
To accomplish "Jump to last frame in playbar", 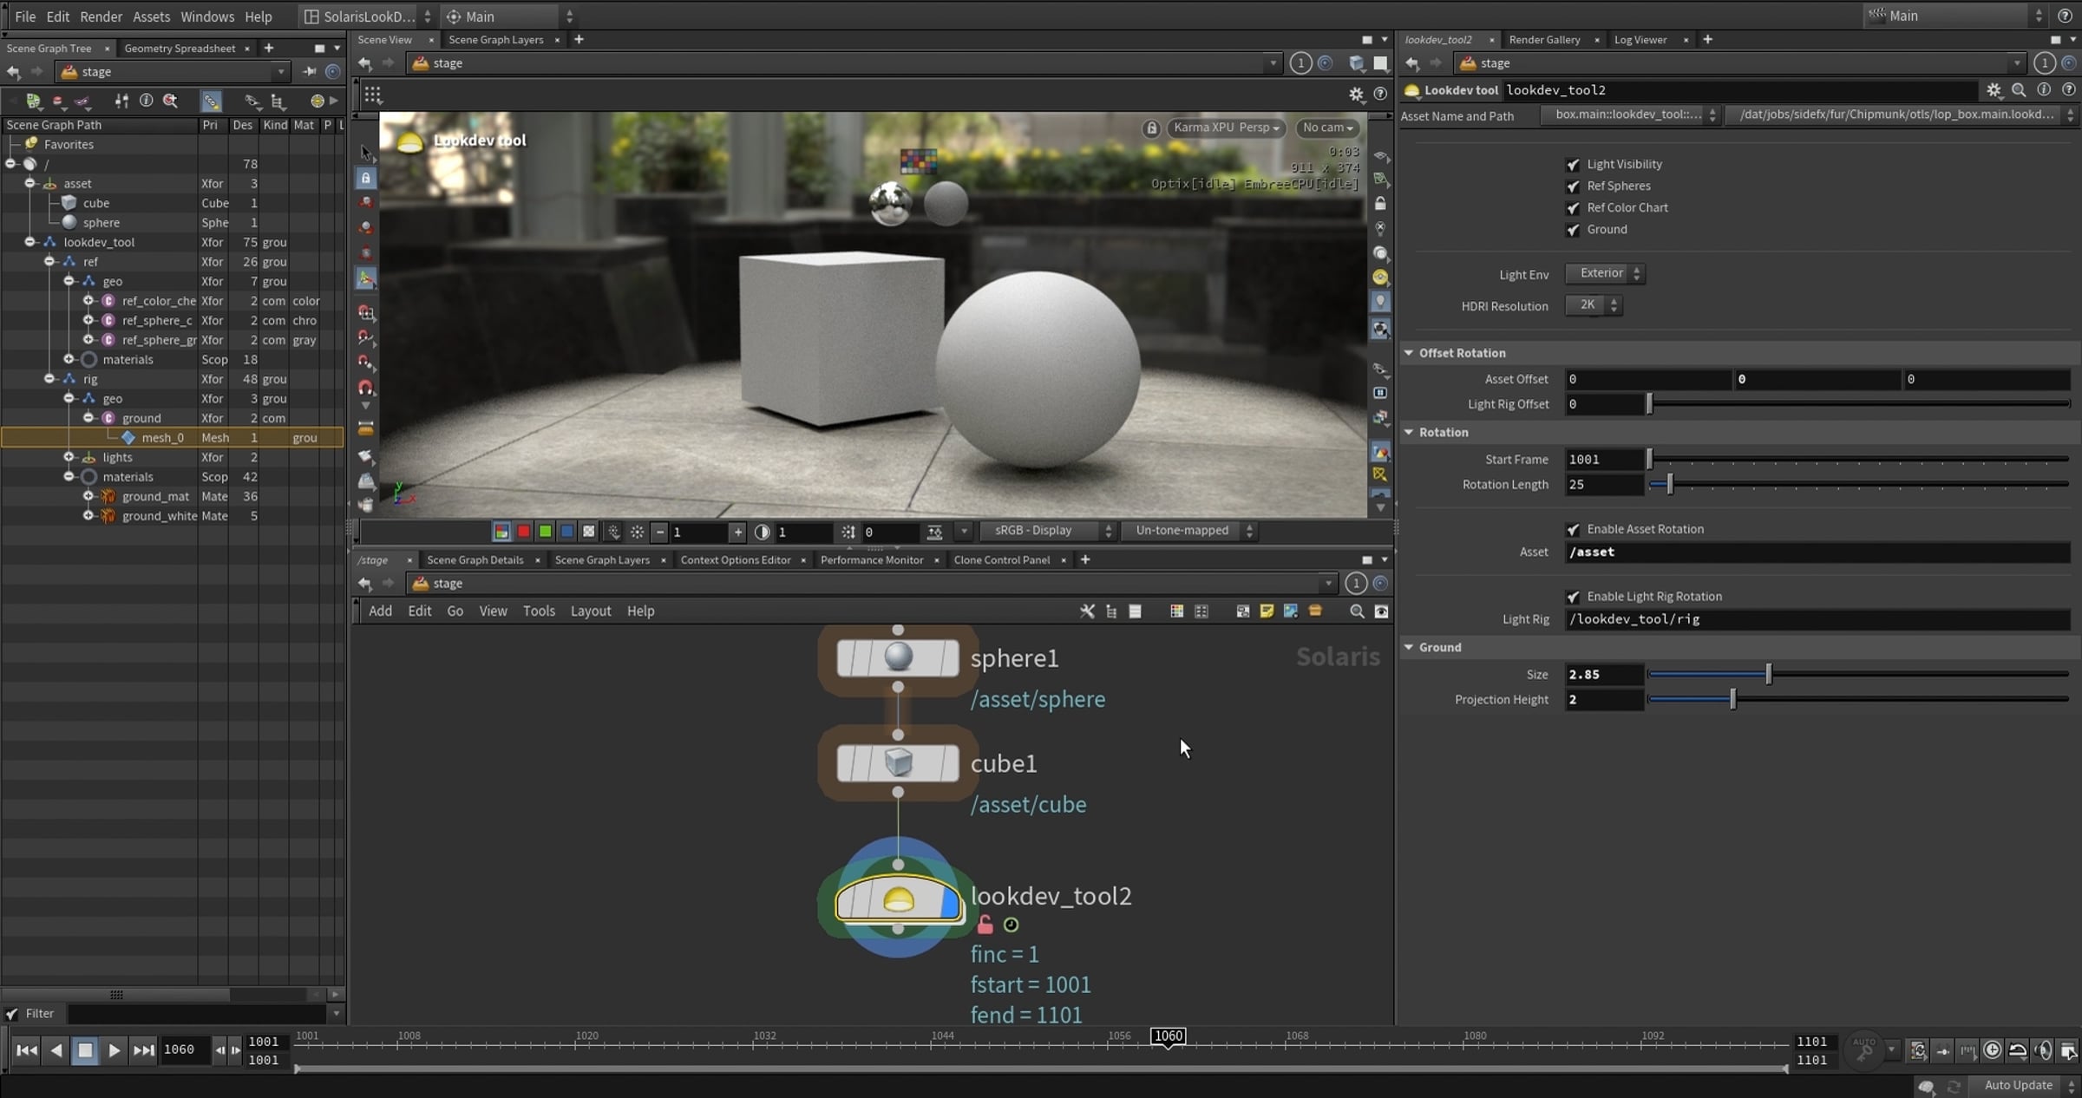I will (143, 1050).
